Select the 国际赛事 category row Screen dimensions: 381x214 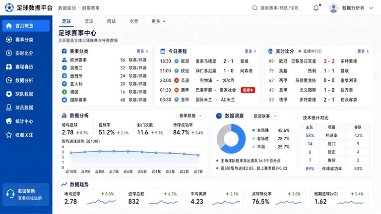pos(105,100)
